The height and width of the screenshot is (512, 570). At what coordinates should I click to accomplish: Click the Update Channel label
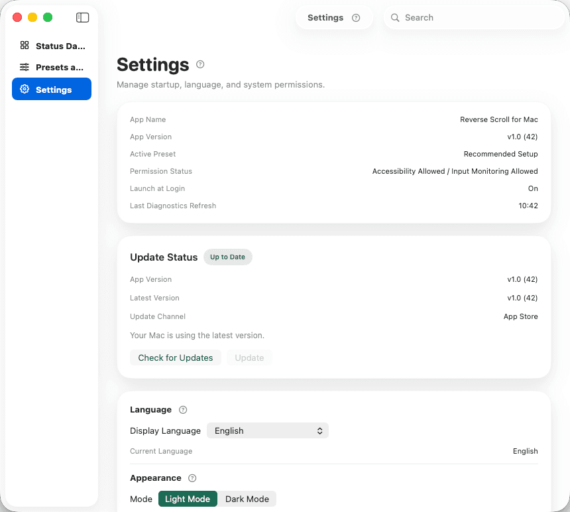pyautogui.click(x=158, y=317)
